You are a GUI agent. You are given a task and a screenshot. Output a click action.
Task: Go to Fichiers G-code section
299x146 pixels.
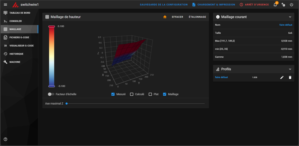click(19, 37)
